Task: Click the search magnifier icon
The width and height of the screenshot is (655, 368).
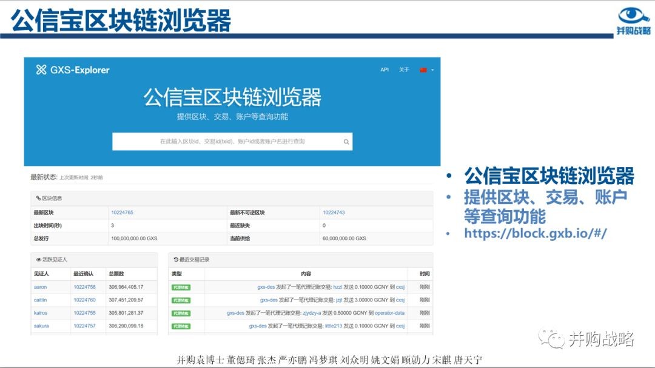Action: coord(346,142)
